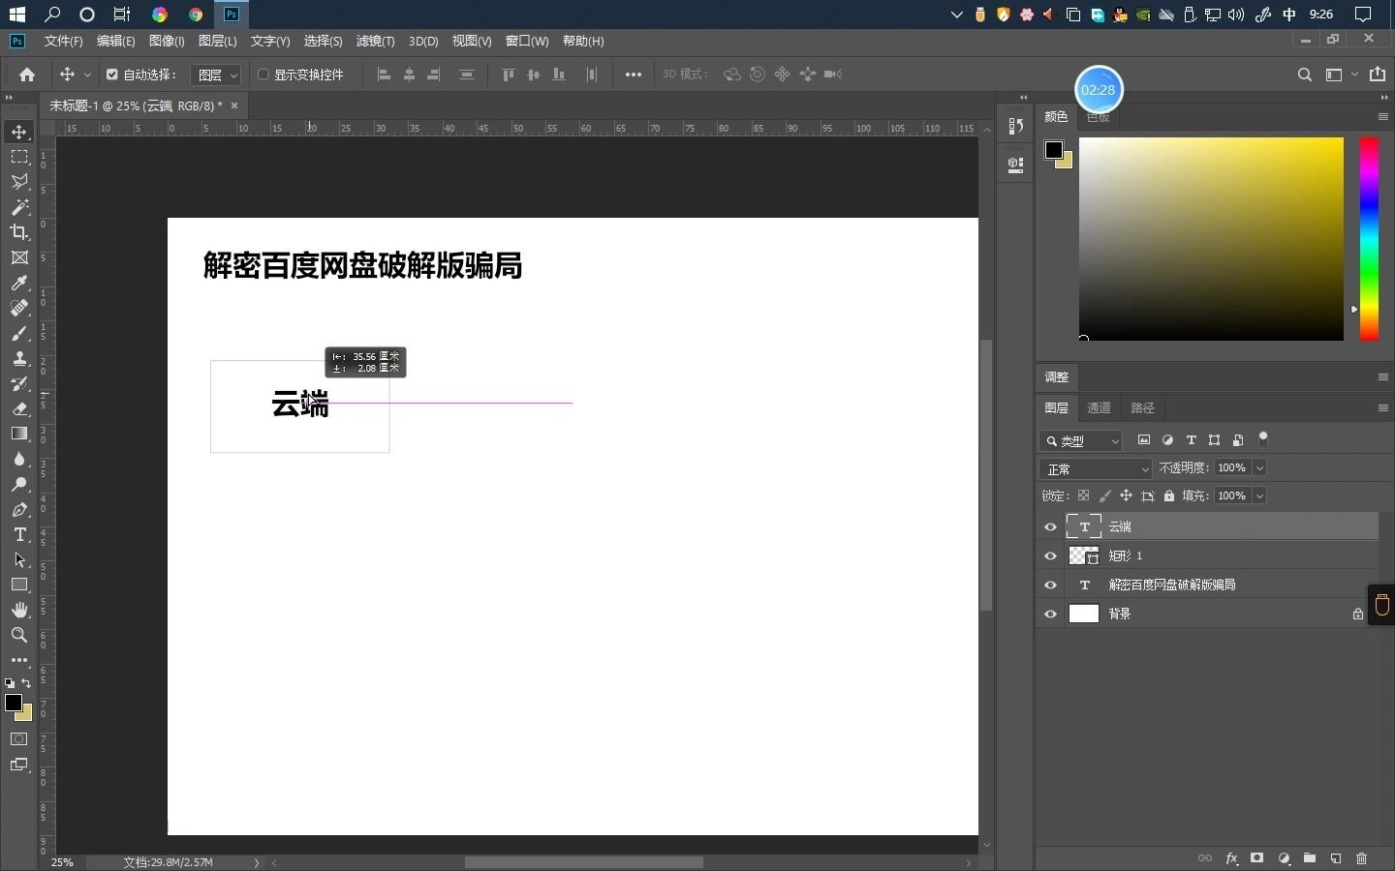Click the Share icon in options bar
1395x871 pixels.
pos(1378,75)
